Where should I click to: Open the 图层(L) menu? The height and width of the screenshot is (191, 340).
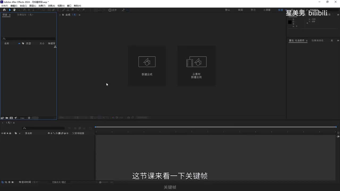coord(33,6)
